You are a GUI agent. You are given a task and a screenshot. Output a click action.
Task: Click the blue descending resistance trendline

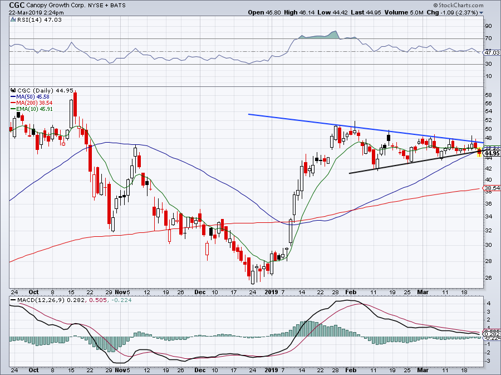(366, 128)
